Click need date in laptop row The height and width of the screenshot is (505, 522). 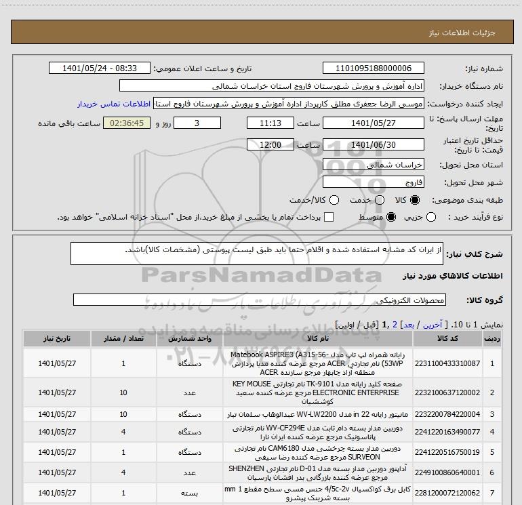click(57, 363)
